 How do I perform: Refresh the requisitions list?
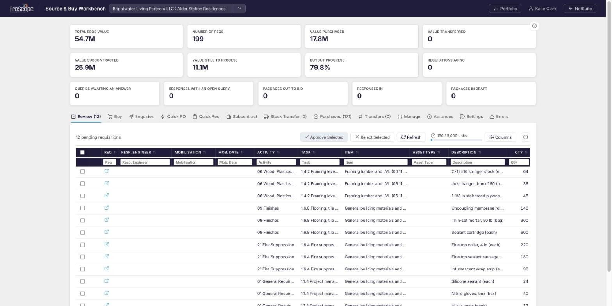[x=411, y=137]
